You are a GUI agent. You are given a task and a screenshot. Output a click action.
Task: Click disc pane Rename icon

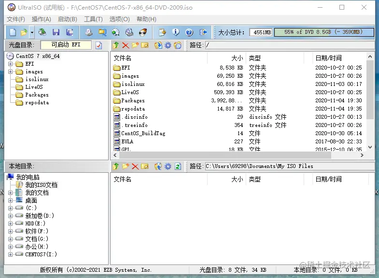click(x=144, y=45)
